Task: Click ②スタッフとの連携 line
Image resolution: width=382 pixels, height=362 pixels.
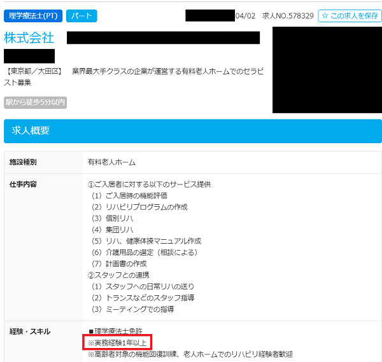Action: pos(118,275)
